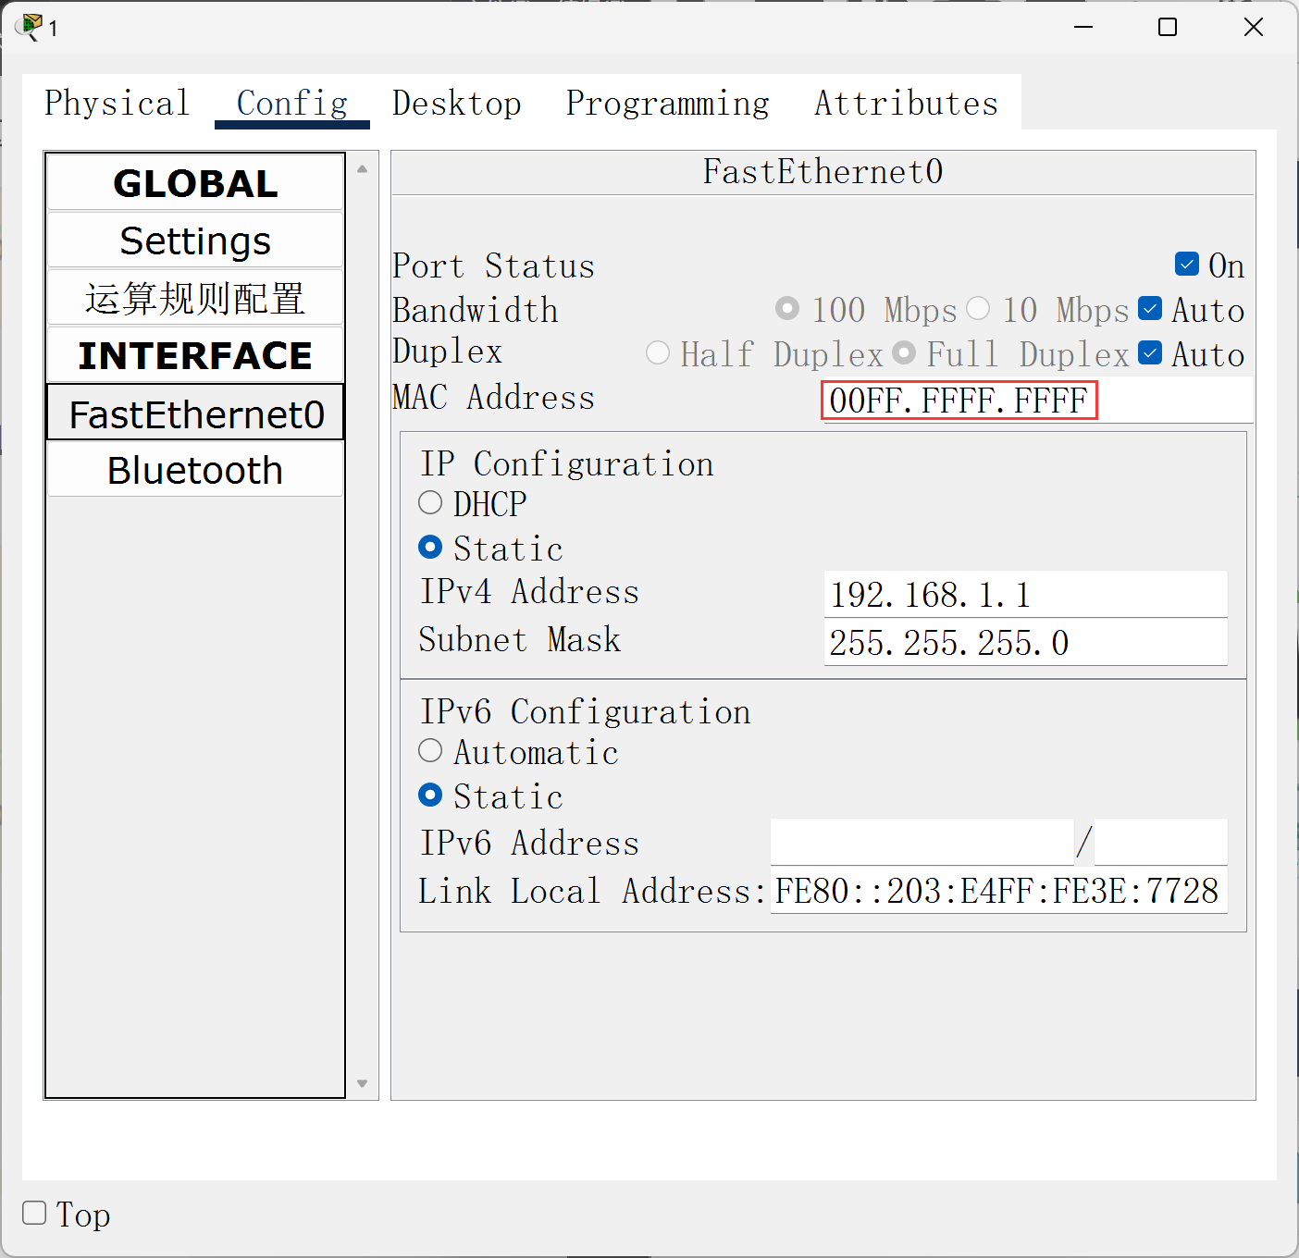1299x1258 pixels.
Task: Select the Bluetooth interface
Action: pos(195,471)
